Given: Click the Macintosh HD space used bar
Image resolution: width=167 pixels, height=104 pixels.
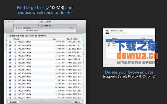Looking at the screenshot, I should pos(45,28).
